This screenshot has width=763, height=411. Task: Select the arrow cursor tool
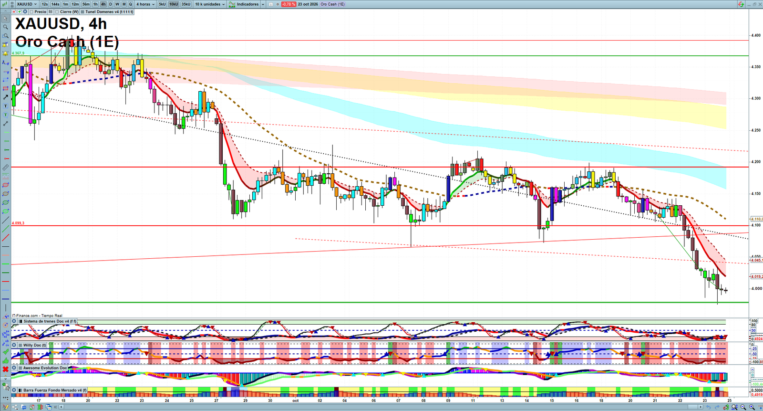click(5, 18)
